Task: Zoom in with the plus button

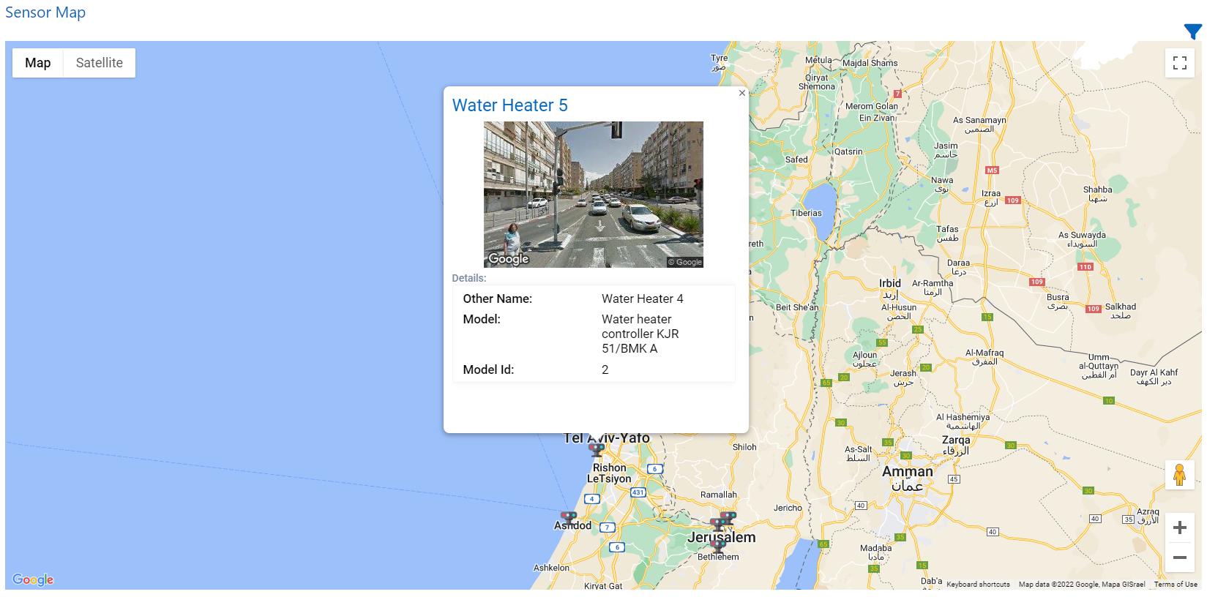Action: click(1179, 527)
